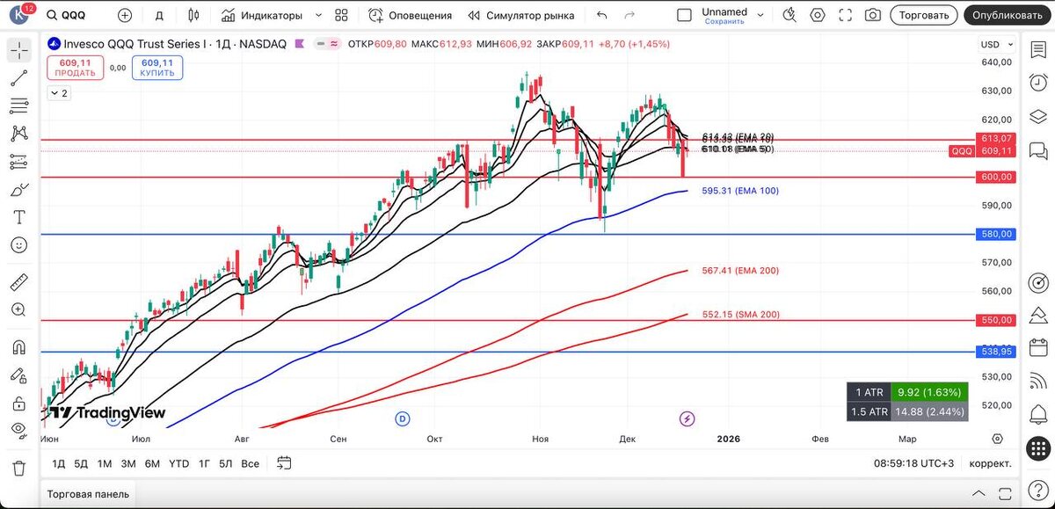
Task: Toggle hide all drawings eye icon
Action: click(x=18, y=430)
